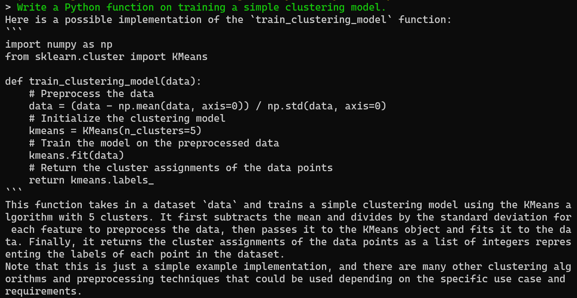Click the 'kmeans.fit(data)' line
The height and width of the screenshot is (298, 577).
pyautogui.click(x=77, y=155)
